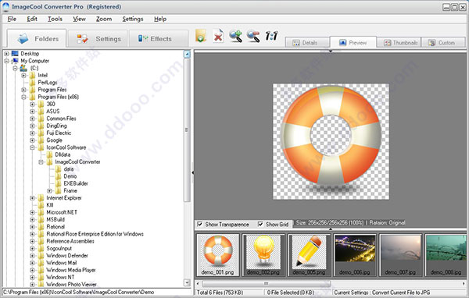The height and width of the screenshot is (298, 469).
Task: Click the folder path status bar field
Action: tap(97, 292)
